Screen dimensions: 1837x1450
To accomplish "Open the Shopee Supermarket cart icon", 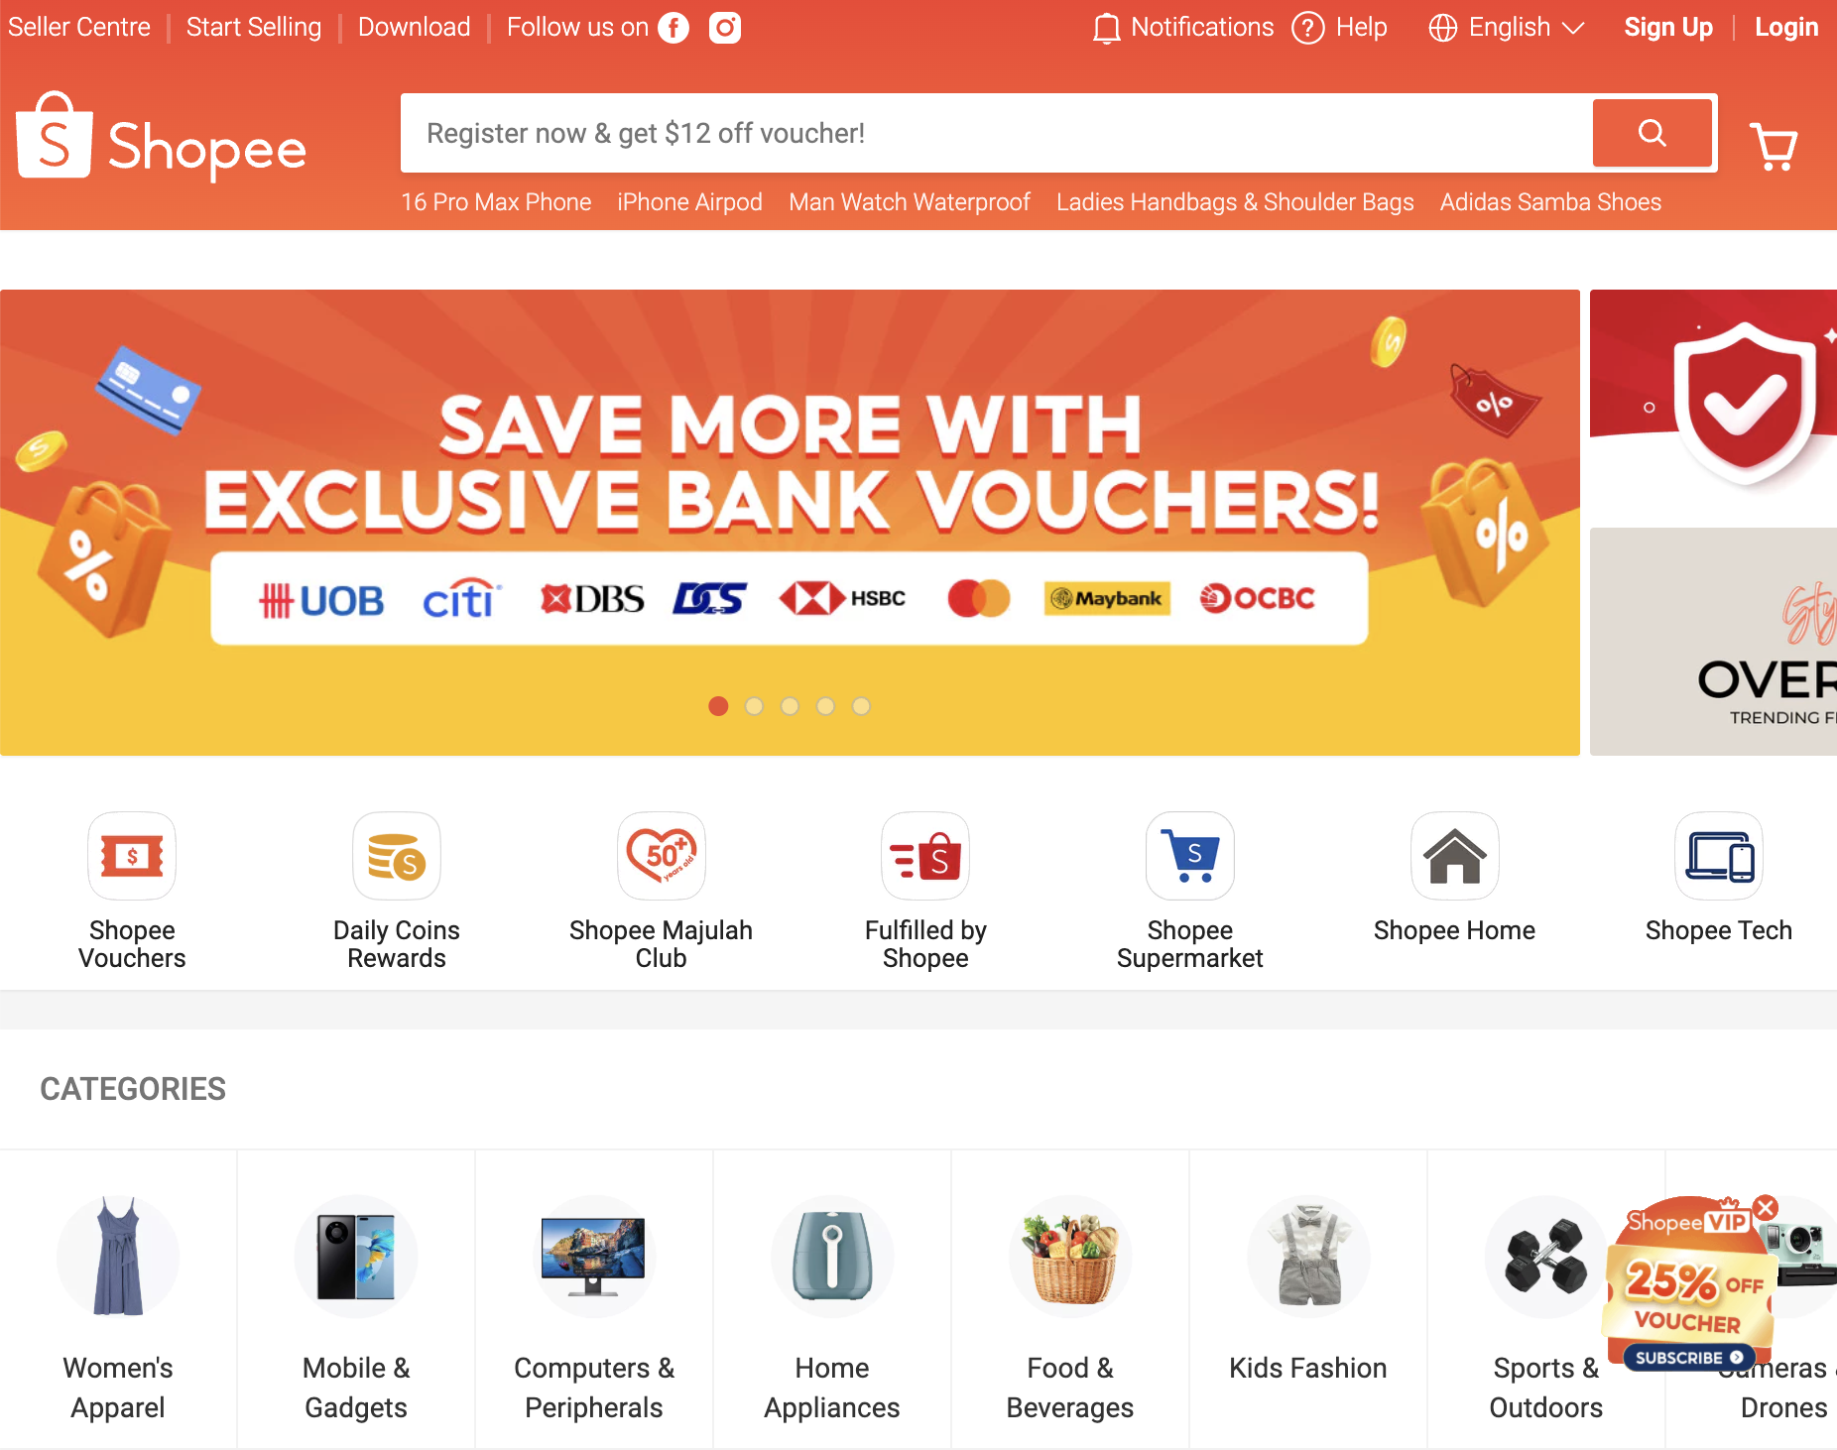I will pos(1190,856).
